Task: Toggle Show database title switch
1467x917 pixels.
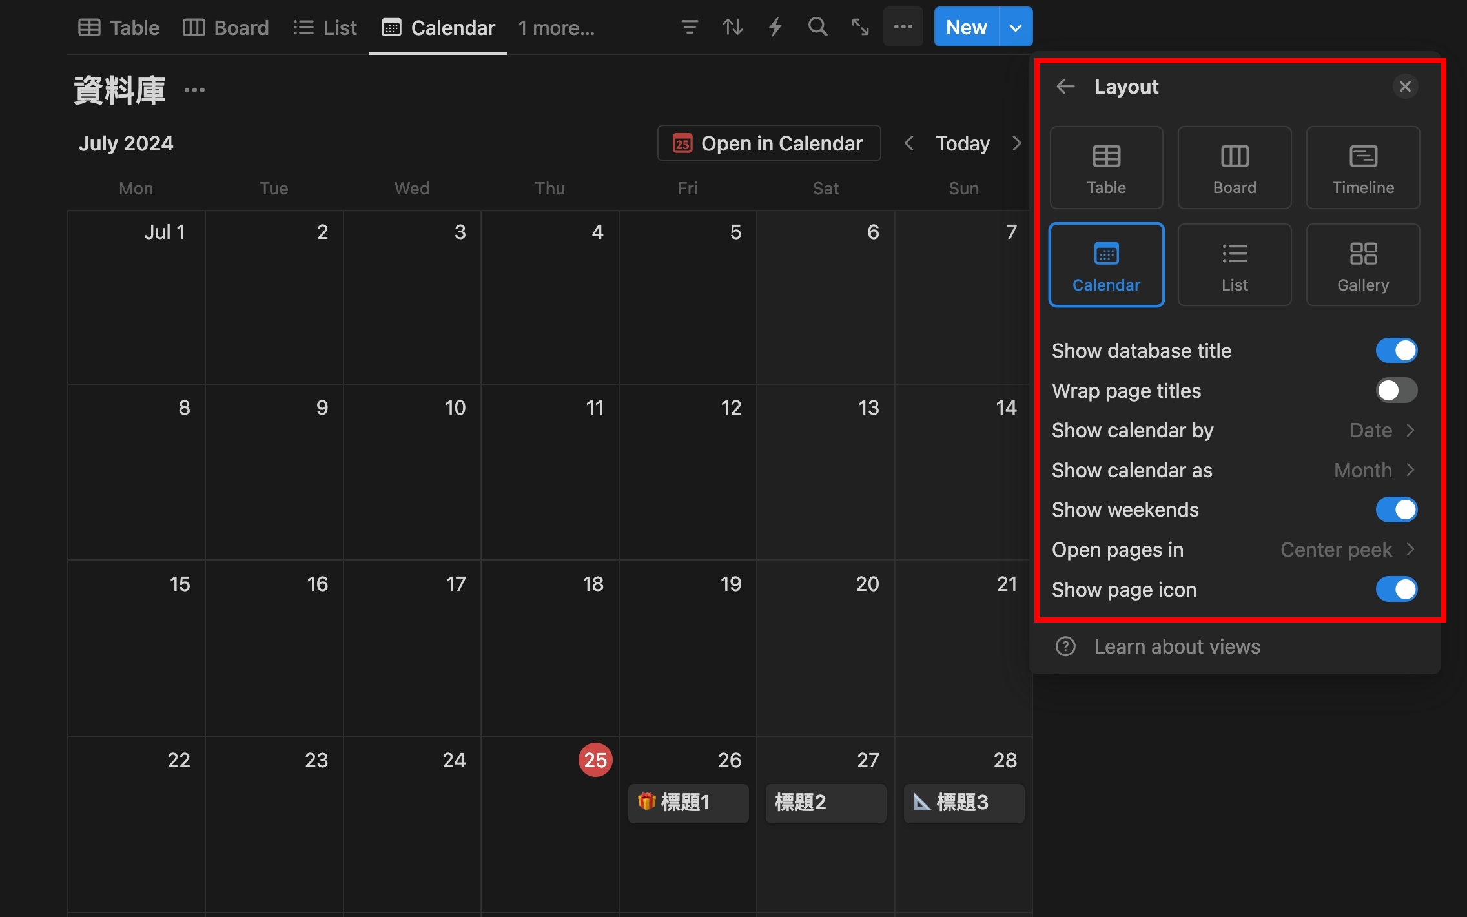Action: 1396,351
